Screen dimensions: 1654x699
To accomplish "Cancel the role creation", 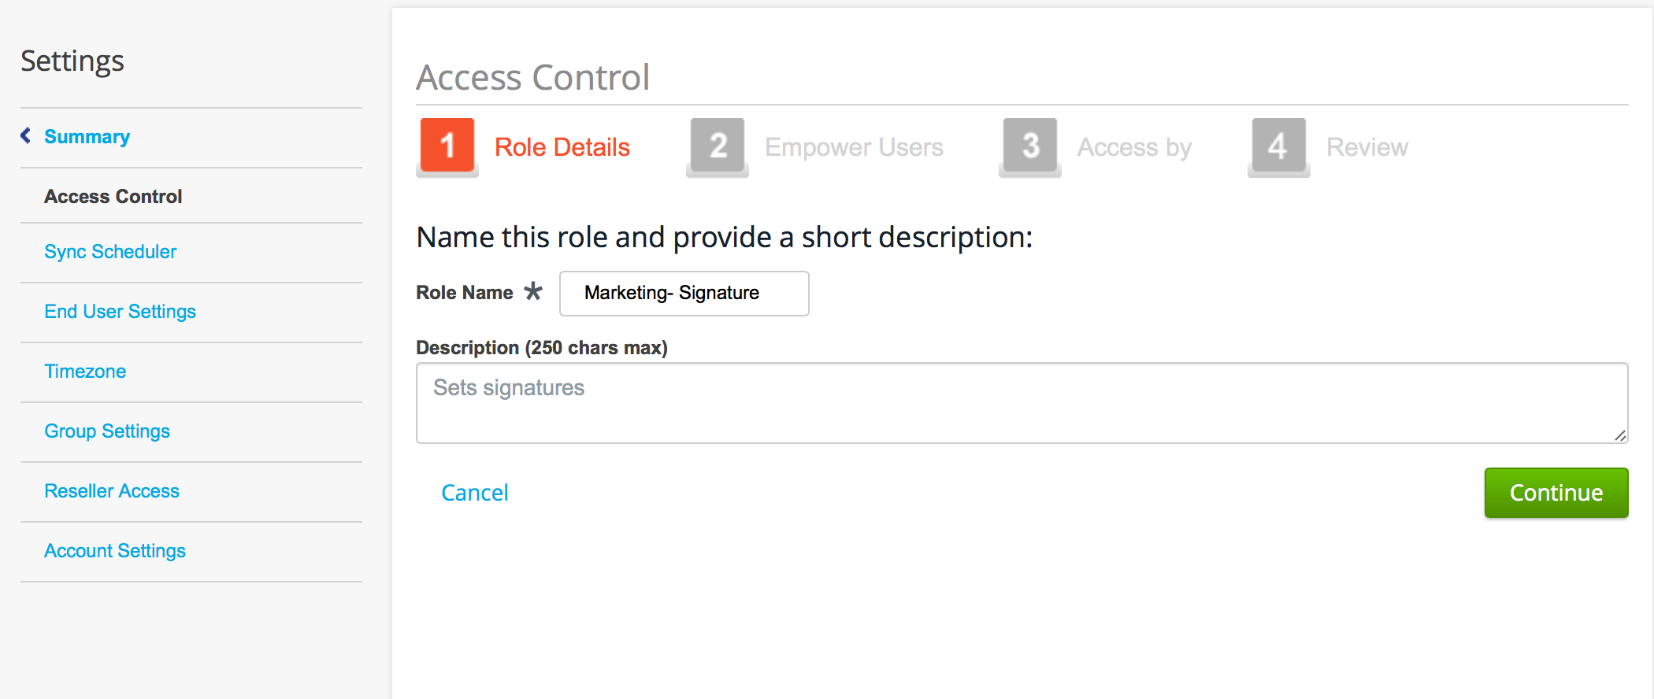I will point(474,493).
